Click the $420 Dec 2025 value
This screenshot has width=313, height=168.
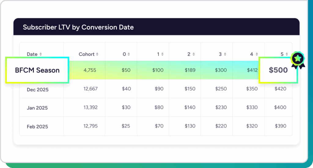coord(280,89)
